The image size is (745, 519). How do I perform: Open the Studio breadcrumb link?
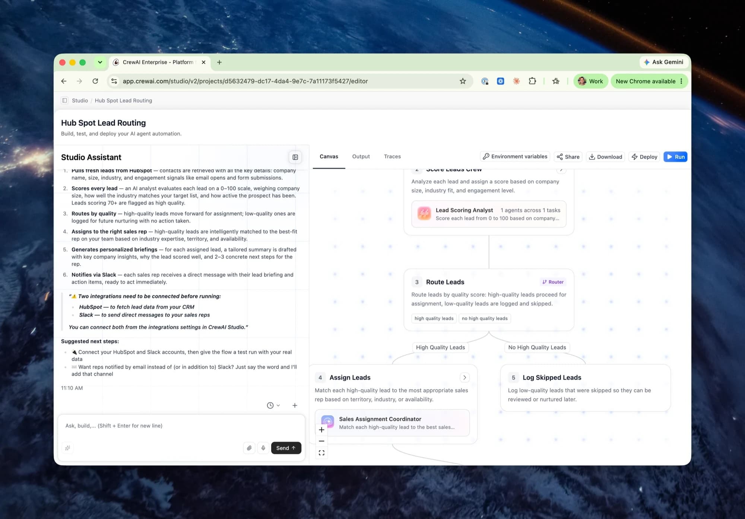tap(80, 101)
